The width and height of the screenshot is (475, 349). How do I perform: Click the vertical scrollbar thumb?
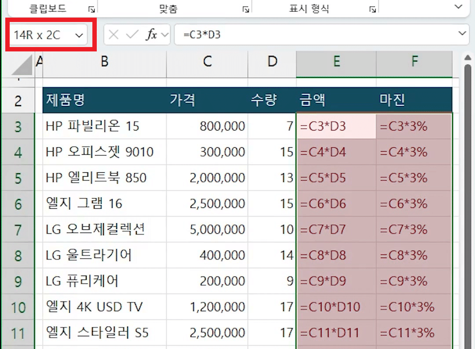468,206
